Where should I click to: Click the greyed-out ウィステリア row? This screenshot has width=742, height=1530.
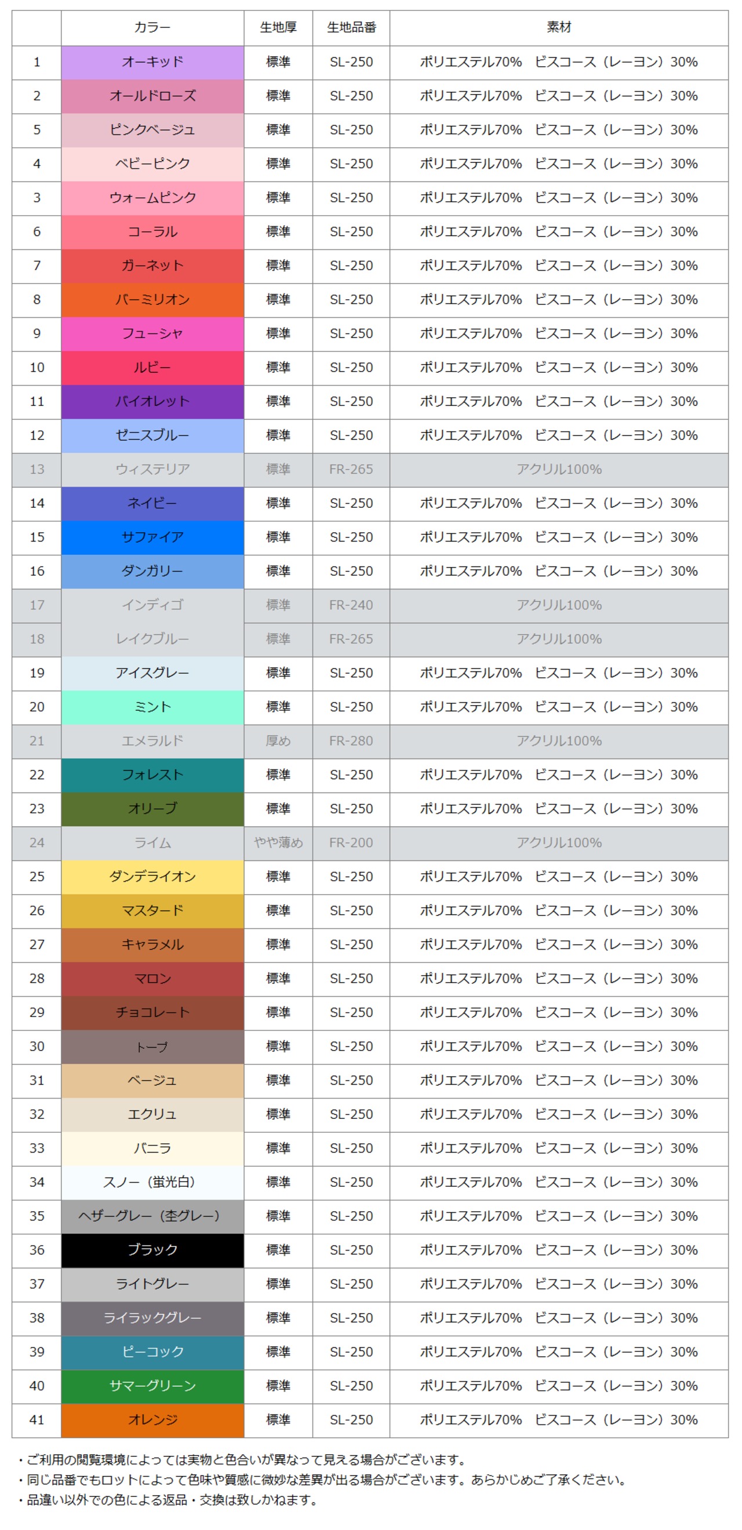(152, 470)
